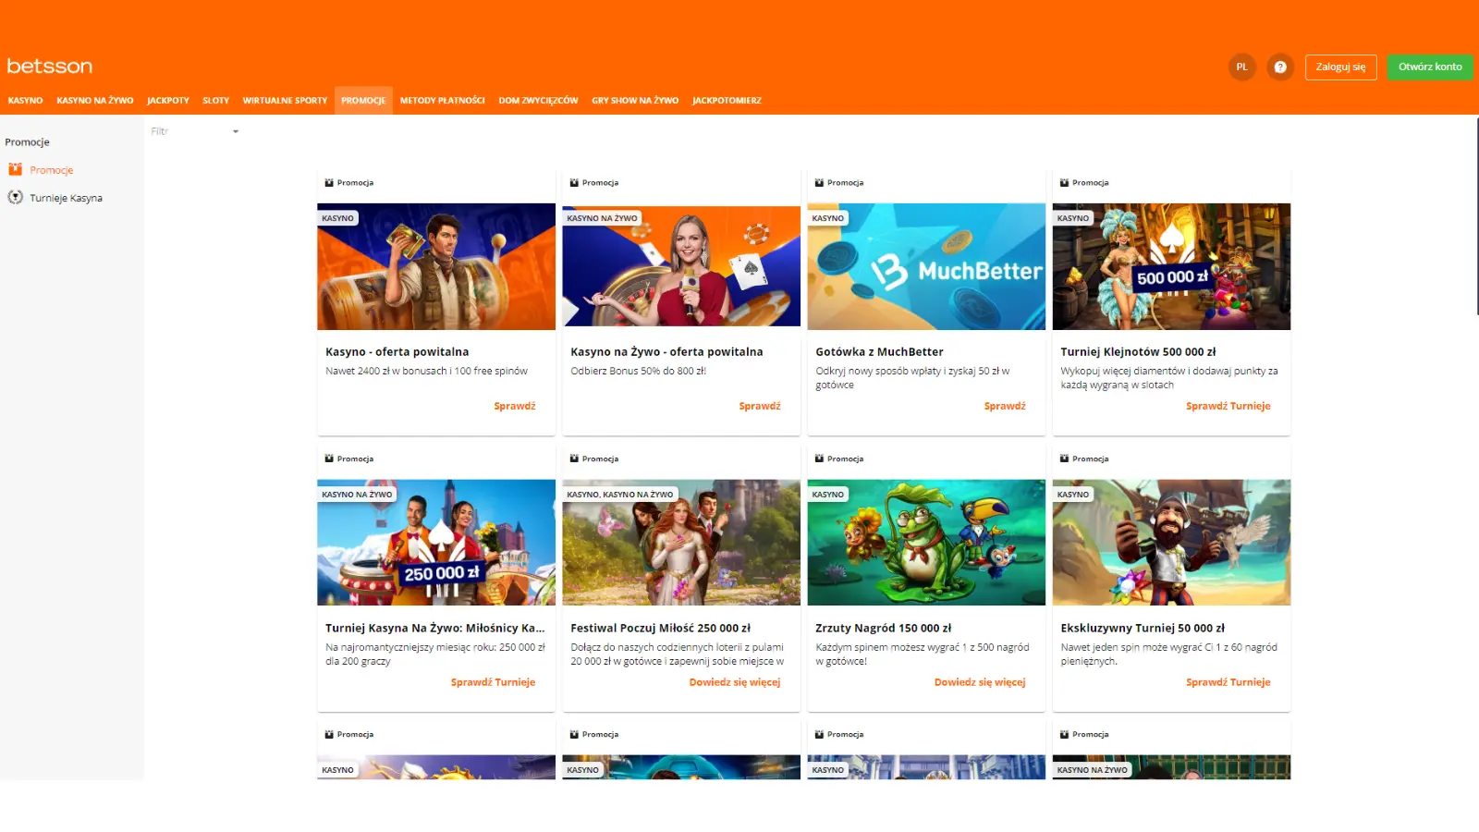Image resolution: width=1479 pixels, height=832 pixels.
Task: Click the betsson logo
Action: [50, 67]
